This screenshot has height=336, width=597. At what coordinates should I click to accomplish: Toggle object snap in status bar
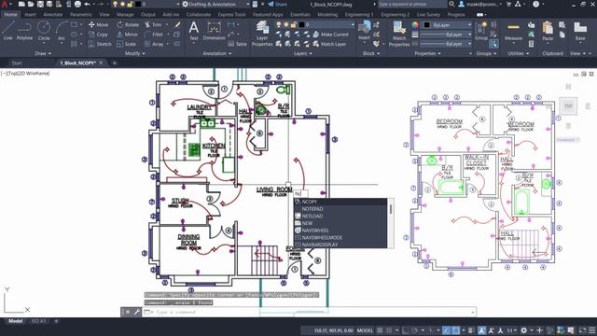tap(456, 330)
